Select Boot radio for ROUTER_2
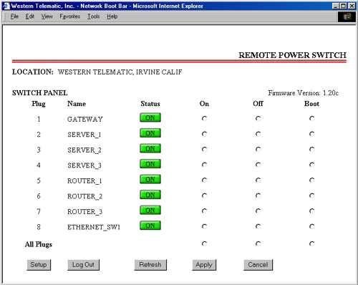Viewport: 358px width, 285px height. pos(311,195)
